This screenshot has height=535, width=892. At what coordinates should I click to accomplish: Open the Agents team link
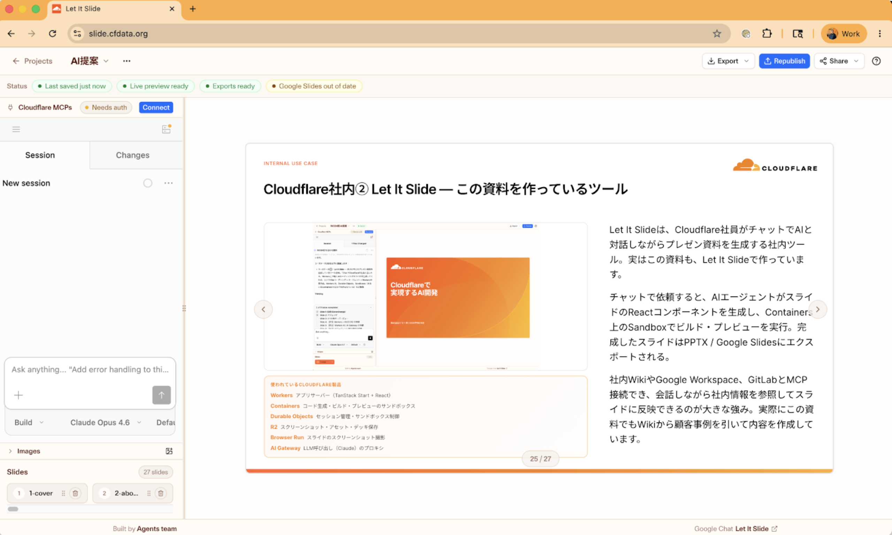157,528
